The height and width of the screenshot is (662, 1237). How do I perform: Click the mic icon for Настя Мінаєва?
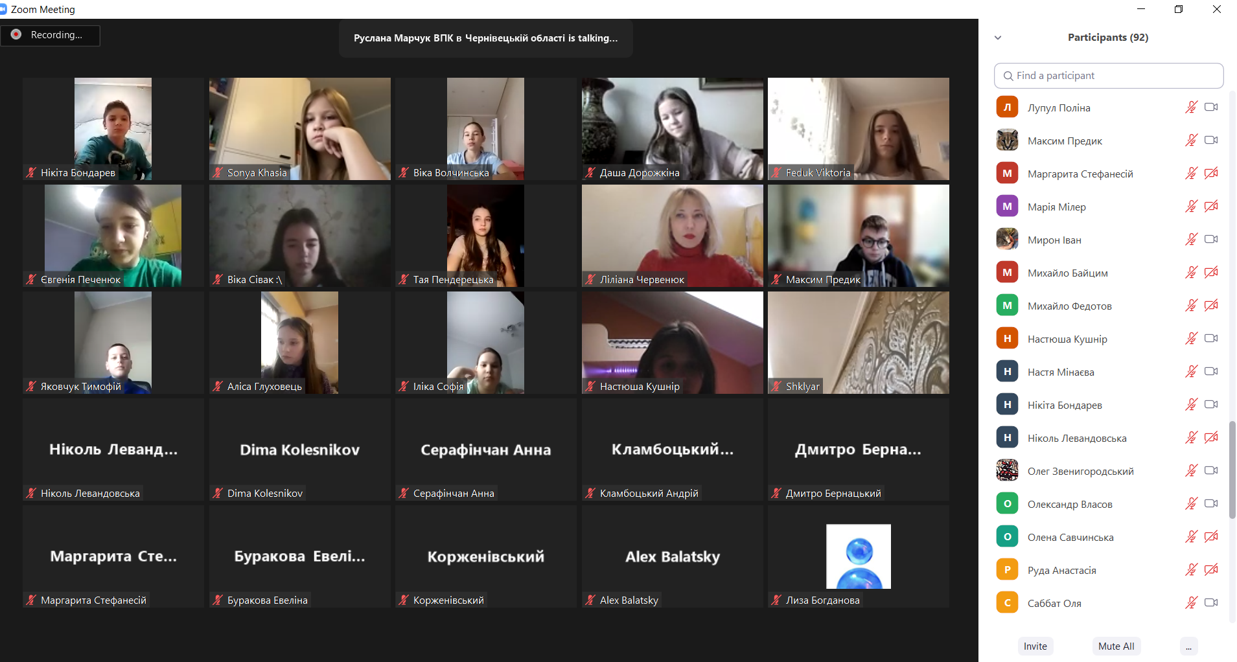[1191, 372]
